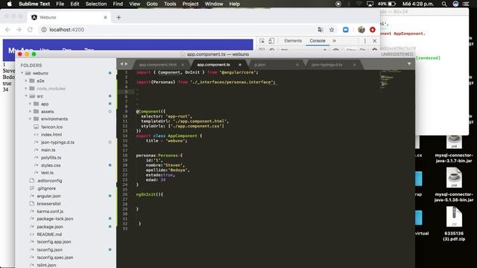Screen dimensions: 477x268
Task: Open the Project menu
Action: (191, 4)
